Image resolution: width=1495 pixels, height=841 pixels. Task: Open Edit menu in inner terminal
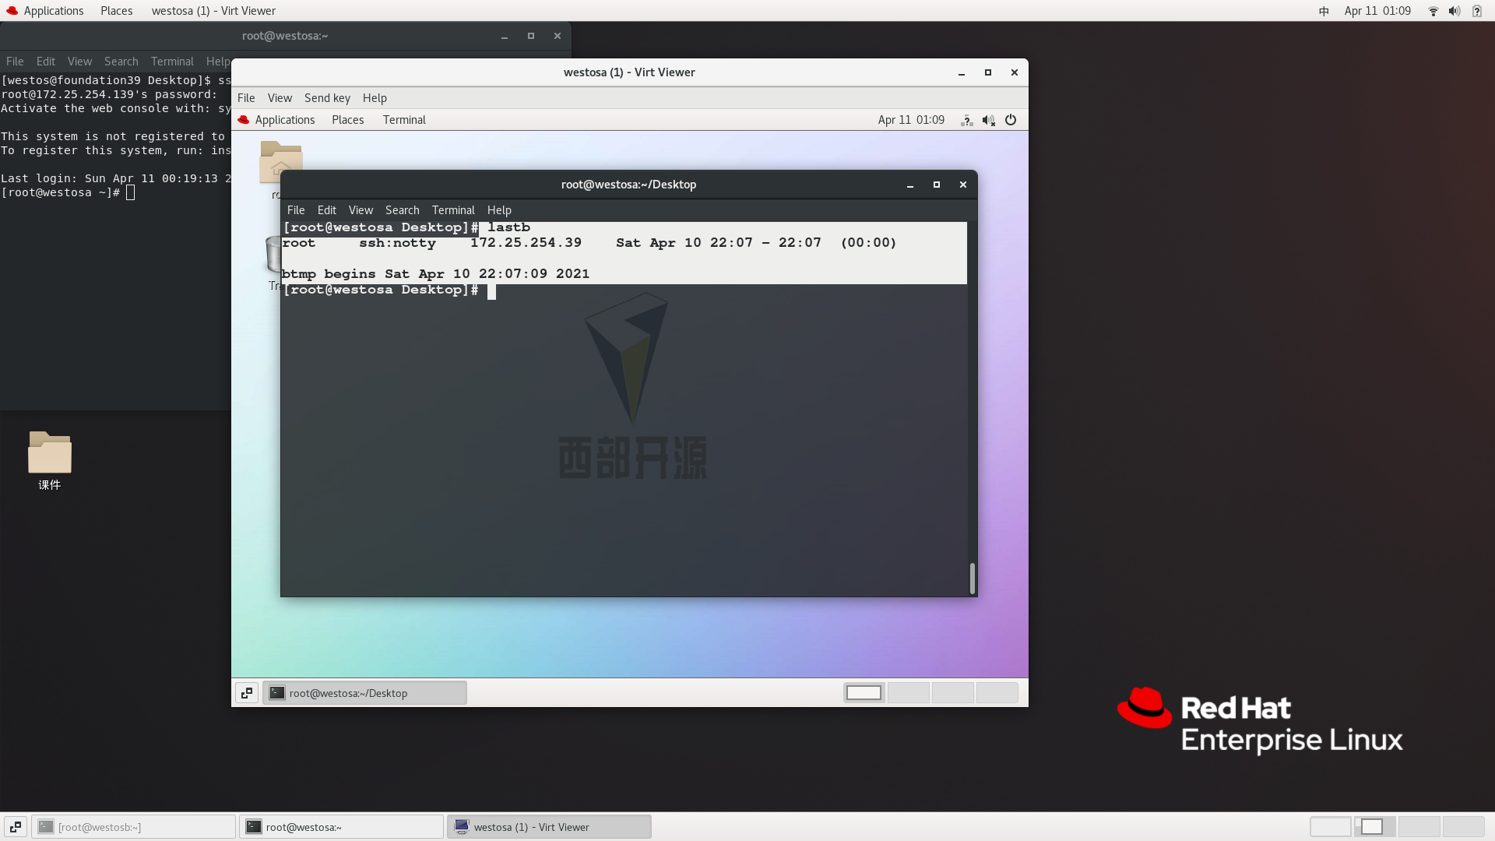click(x=326, y=209)
